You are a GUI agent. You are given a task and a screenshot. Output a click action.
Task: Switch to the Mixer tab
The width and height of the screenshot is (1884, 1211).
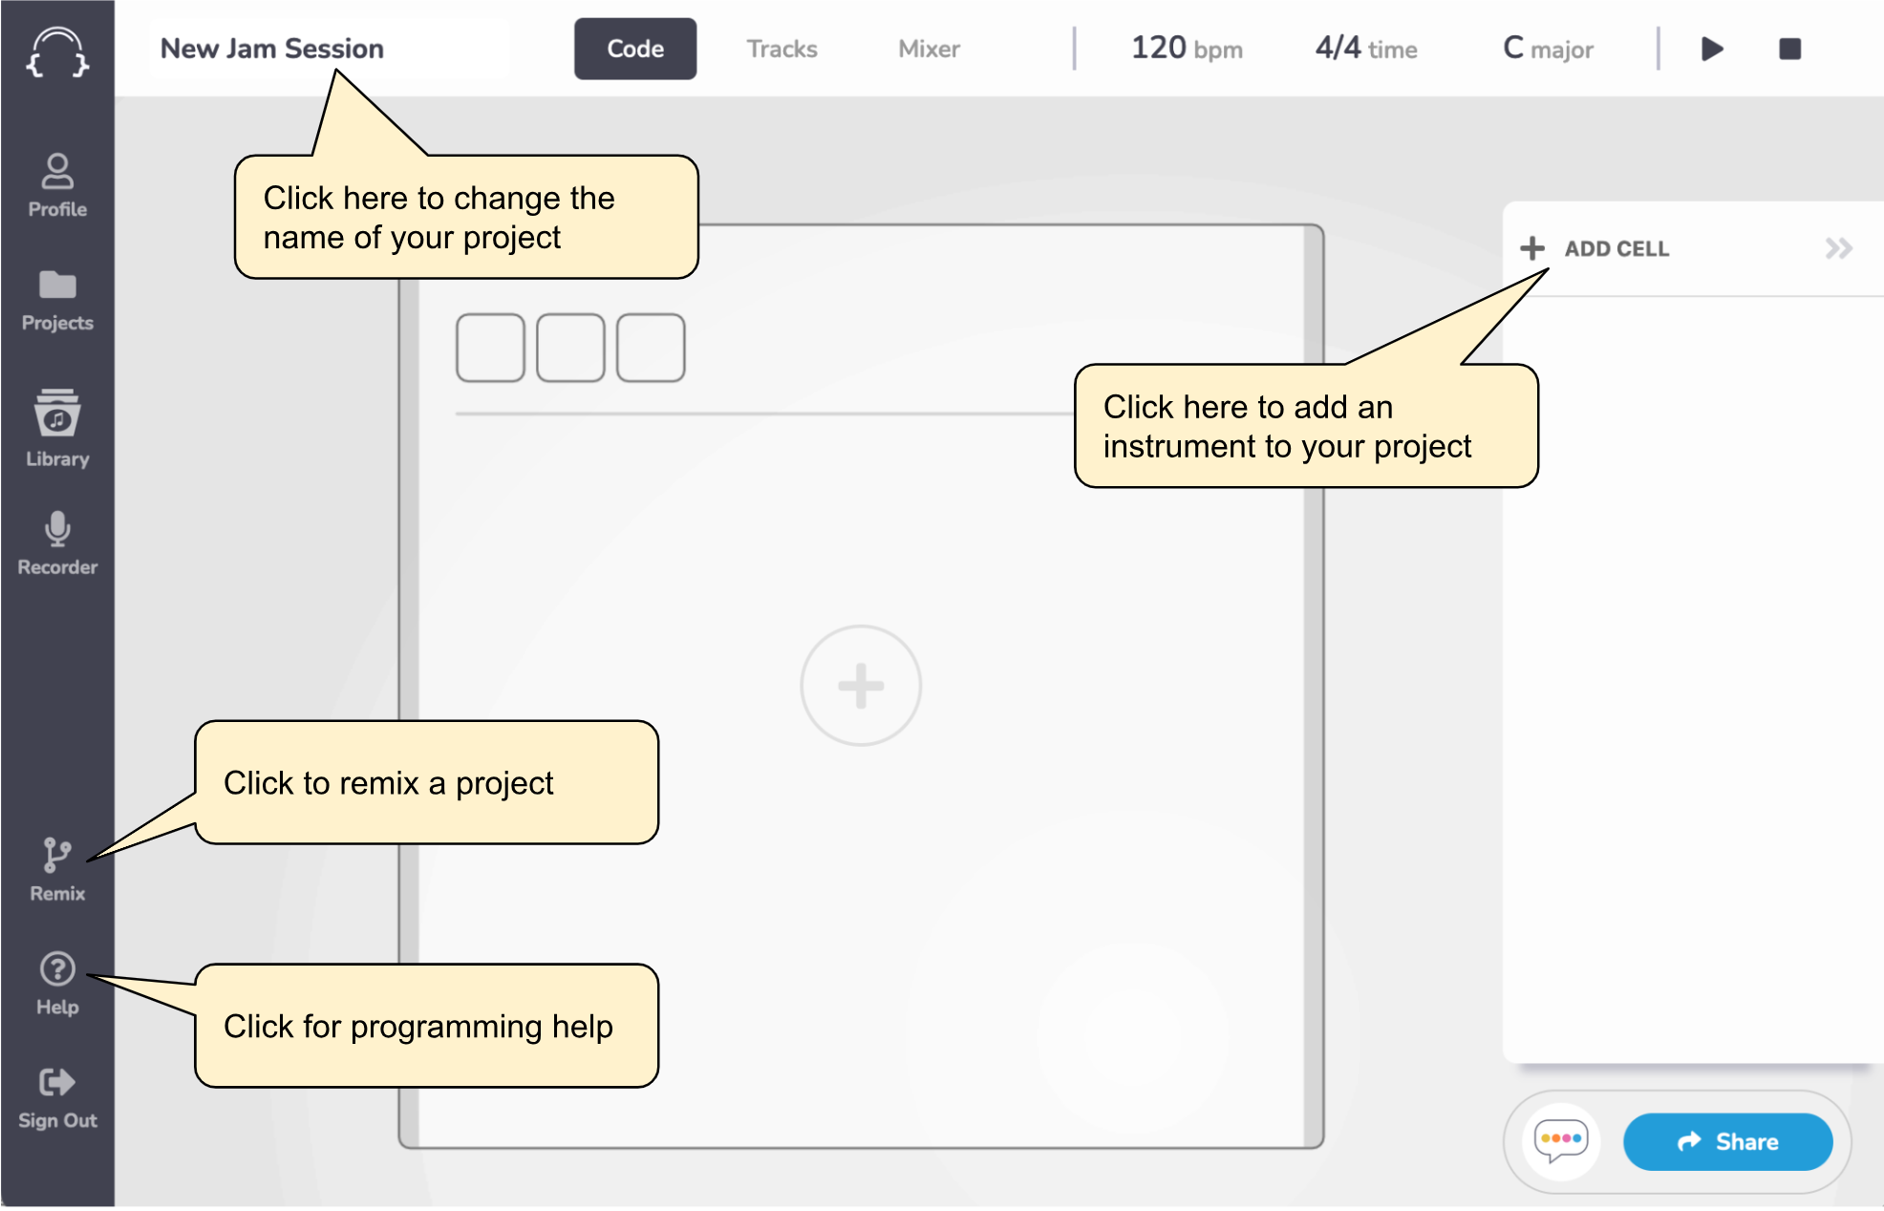tap(929, 49)
